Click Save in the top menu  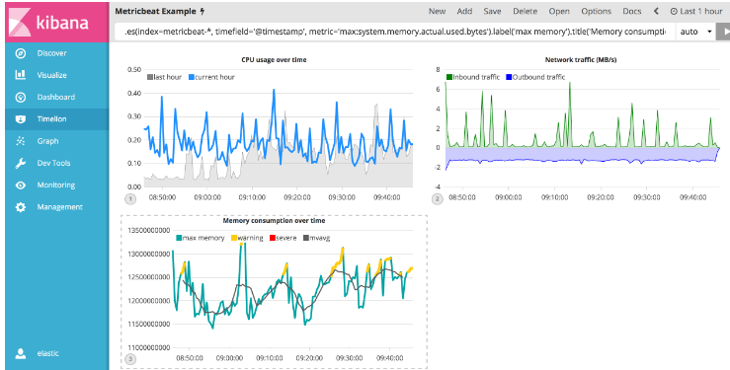492,11
